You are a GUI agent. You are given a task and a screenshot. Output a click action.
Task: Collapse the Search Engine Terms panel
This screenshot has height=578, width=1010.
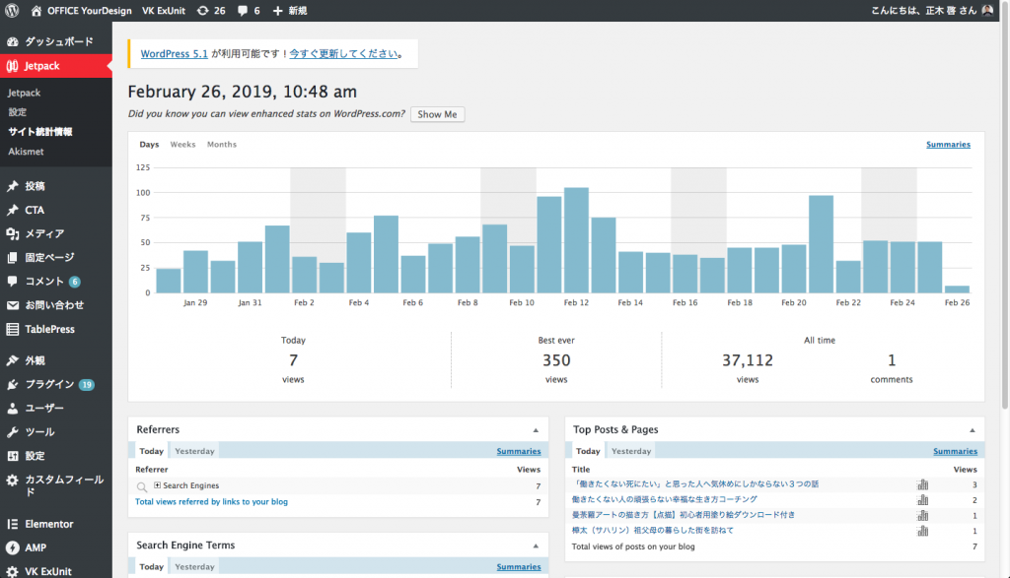pos(535,546)
